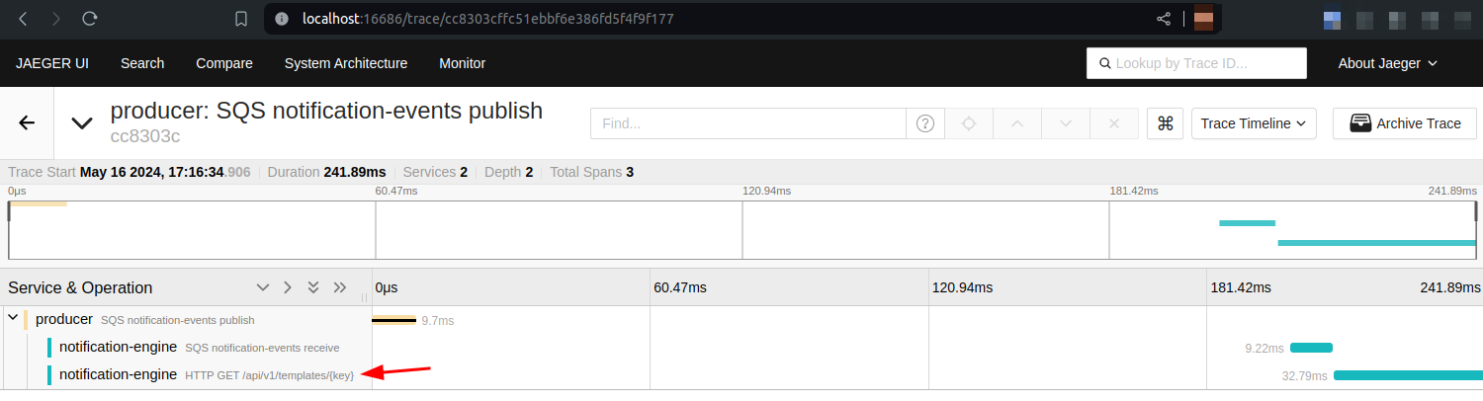Open the About Jaeger menu
This screenshot has height=401, width=1483.
pos(1387,63)
